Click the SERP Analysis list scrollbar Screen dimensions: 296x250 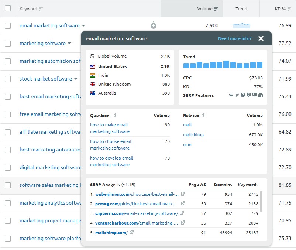(x=261, y=201)
